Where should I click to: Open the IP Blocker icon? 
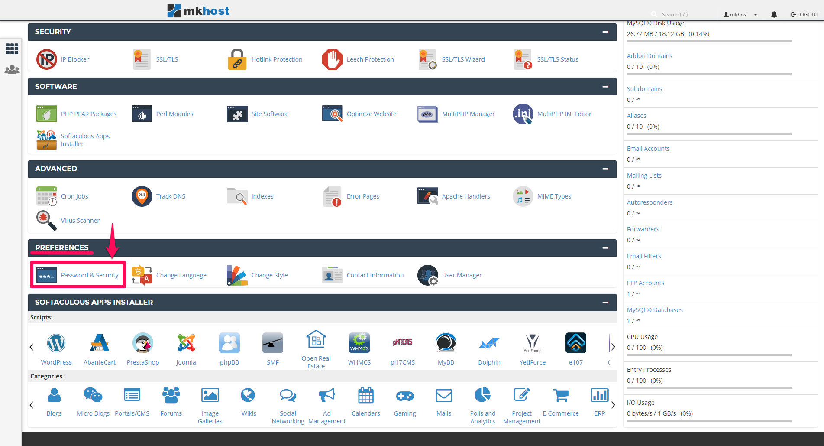coord(47,59)
